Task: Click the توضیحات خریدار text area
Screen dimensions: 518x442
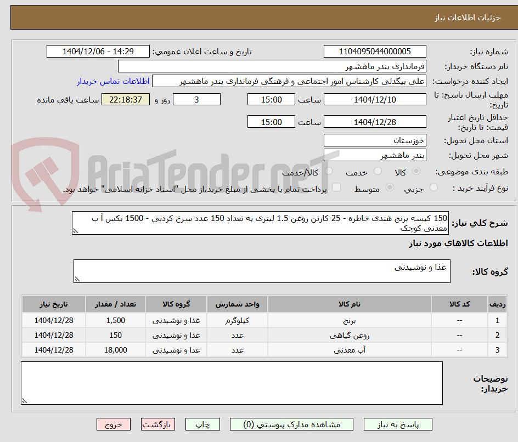Action: (232, 383)
